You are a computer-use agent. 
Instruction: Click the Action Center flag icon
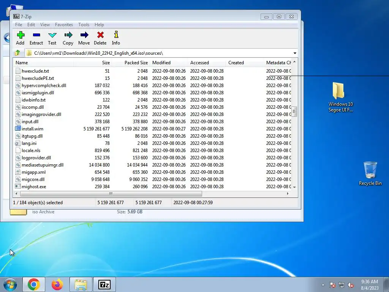332,285
